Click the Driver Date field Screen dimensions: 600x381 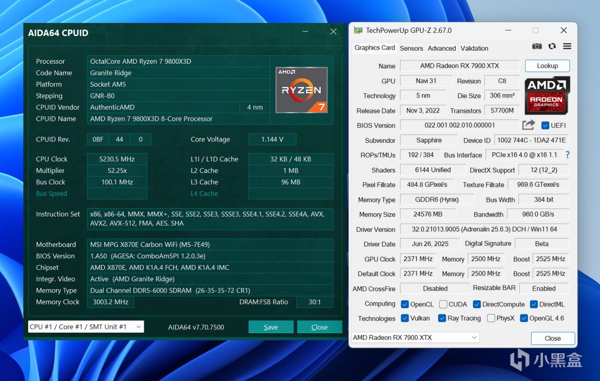point(430,244)
